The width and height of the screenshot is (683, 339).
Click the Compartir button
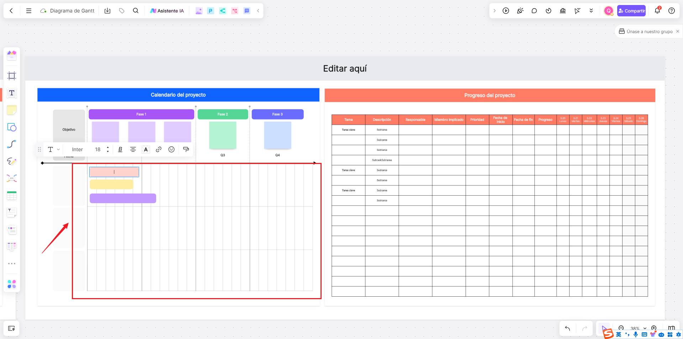pos(631,11)
